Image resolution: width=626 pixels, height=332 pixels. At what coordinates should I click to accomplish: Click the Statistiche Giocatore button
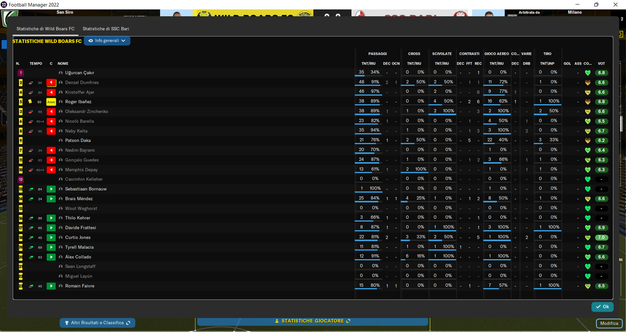313,321
